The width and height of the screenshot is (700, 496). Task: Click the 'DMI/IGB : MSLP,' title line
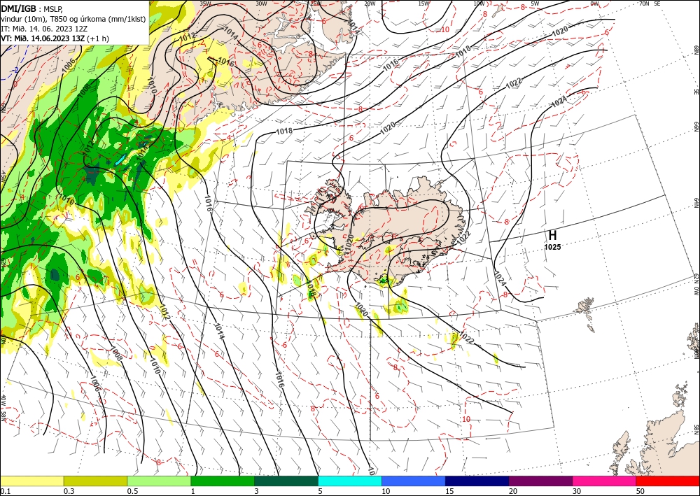pyautogui.click(x=30, y=8)
